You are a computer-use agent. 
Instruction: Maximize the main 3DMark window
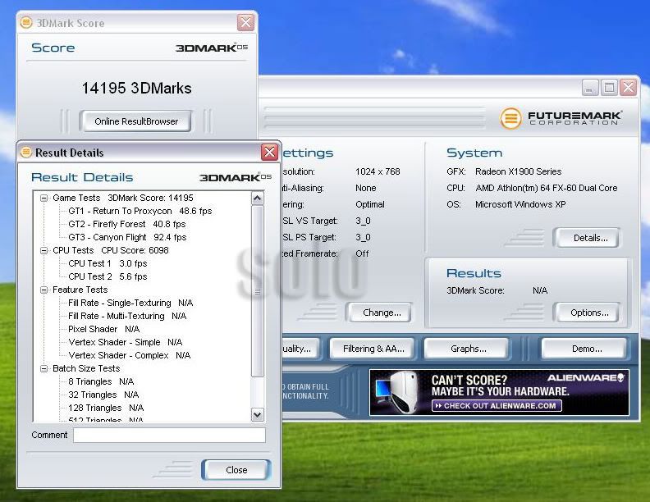tap(609, 88)
